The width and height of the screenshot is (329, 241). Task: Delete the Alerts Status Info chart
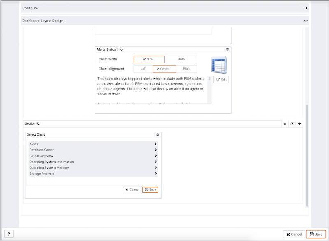[227, 49]
